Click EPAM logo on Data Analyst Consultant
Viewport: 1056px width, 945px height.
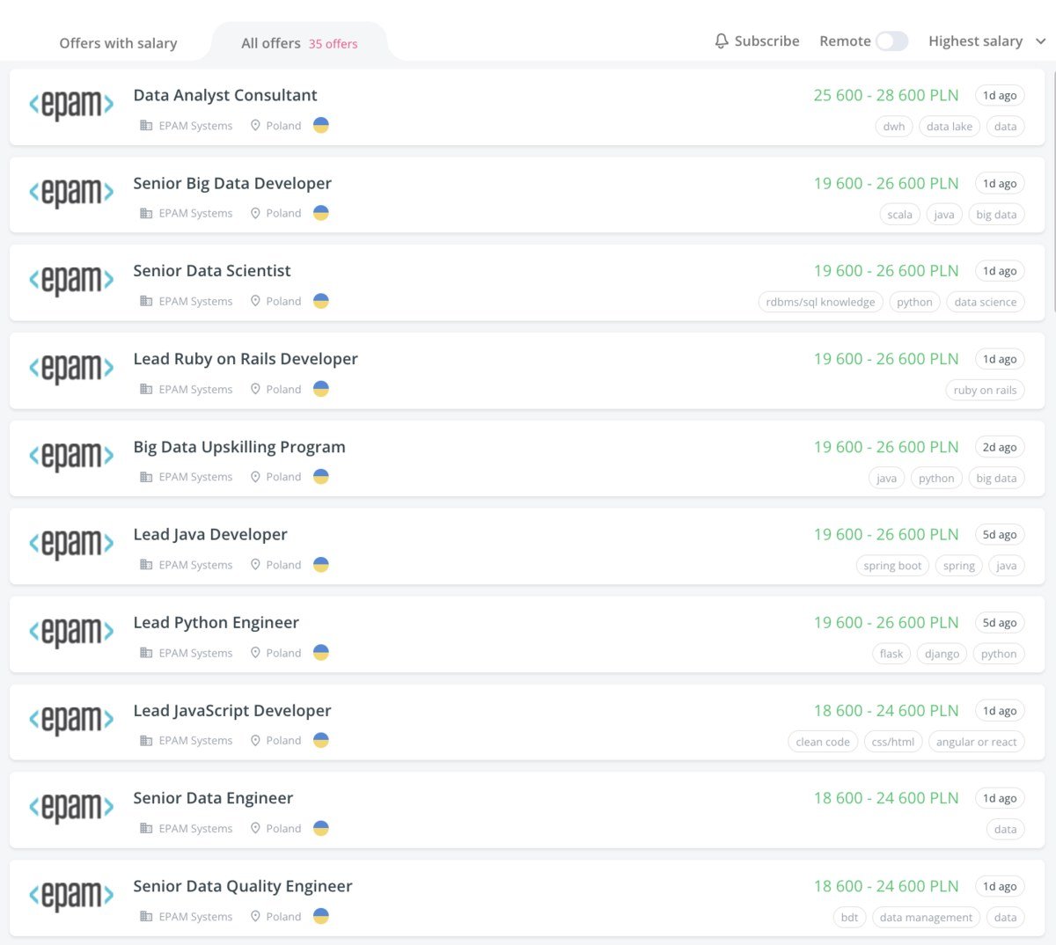[x=71, y=105]
